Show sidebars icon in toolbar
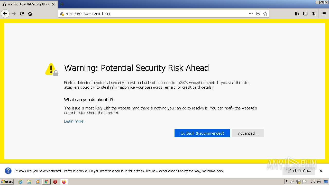The image size is (329, 185). click(305, 14)
